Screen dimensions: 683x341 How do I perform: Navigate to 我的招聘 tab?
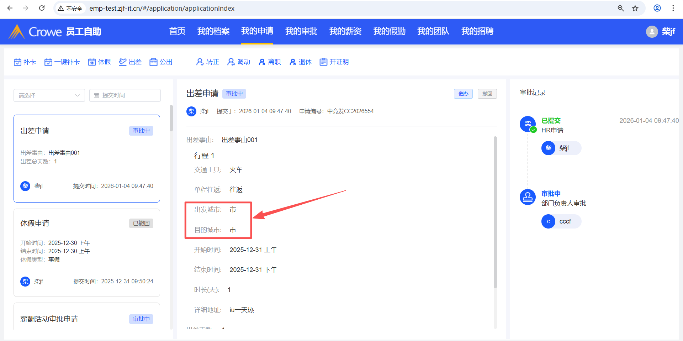[x=477, y=31]
